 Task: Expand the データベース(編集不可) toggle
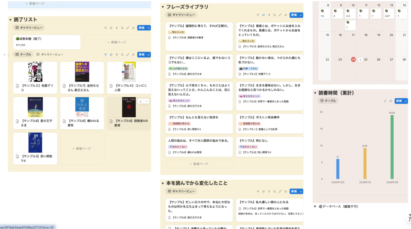pyautogui.click(x=315, y=206)
